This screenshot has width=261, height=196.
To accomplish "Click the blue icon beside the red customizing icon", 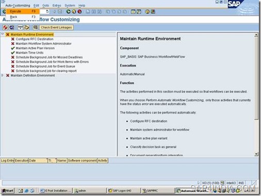I will pyautogui.click(x=11, y=27).
